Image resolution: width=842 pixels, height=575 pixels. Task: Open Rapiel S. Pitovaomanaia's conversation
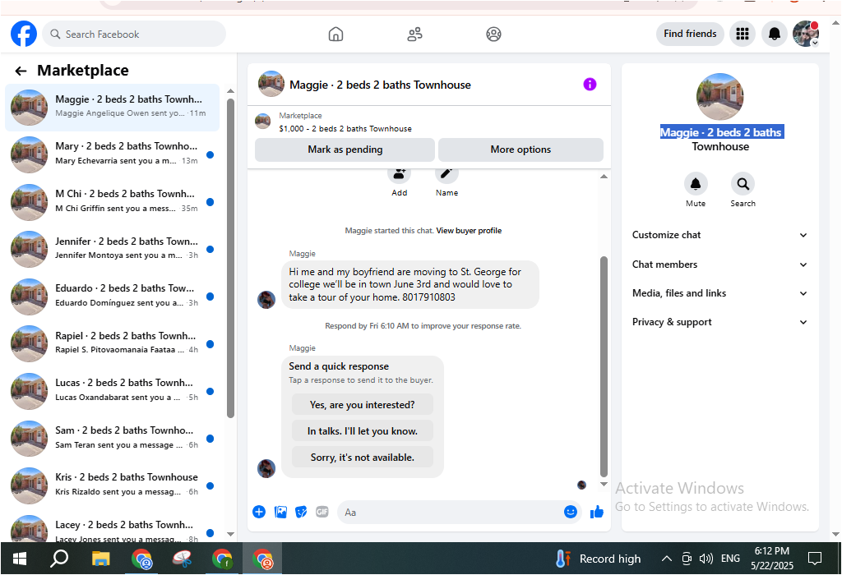[112, 344]
